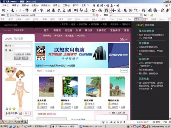Open the 选项 (Options) menu
This screenshot has width=171, height=128.
[57, 5]
